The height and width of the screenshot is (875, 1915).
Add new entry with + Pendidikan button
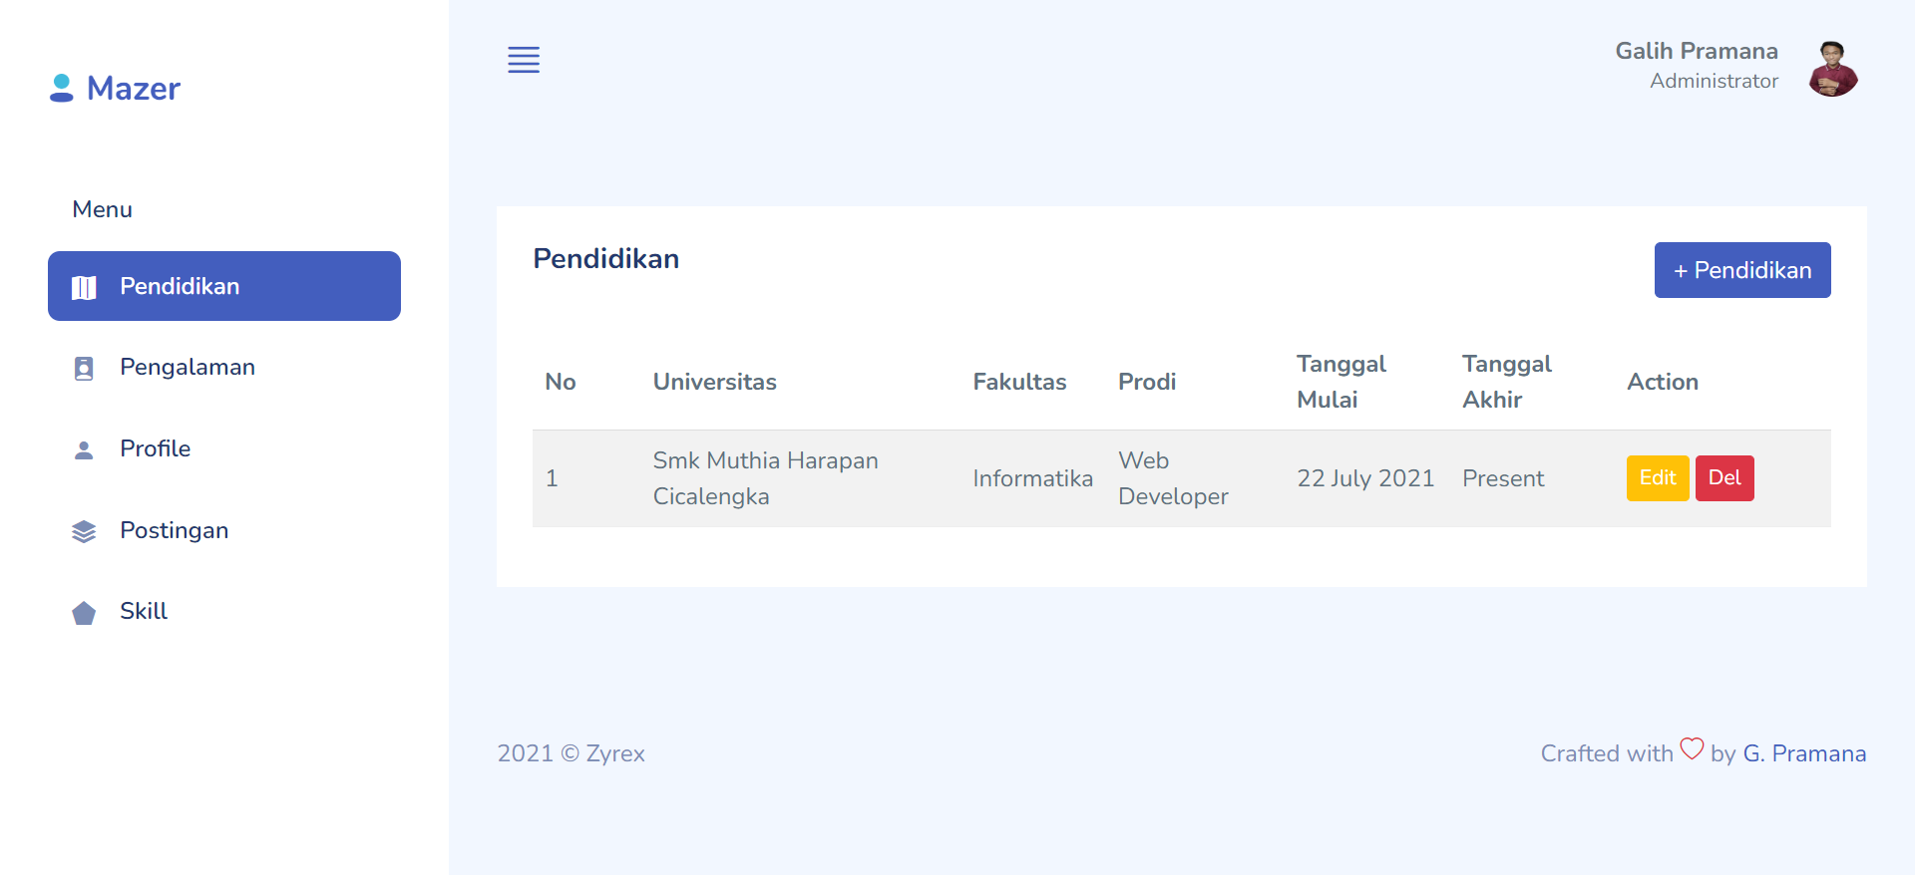[1742, 270]
